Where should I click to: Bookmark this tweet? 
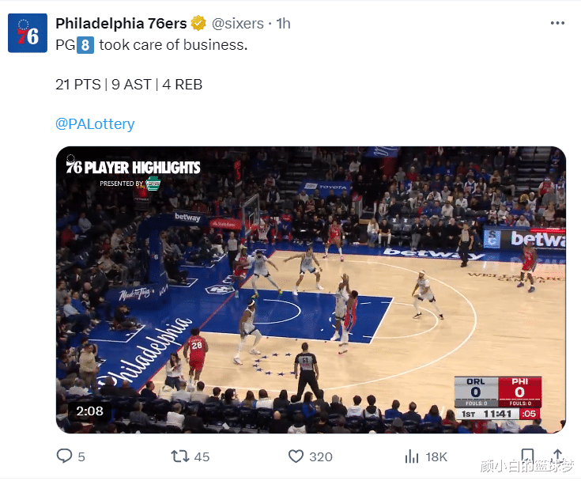[527, 456]
